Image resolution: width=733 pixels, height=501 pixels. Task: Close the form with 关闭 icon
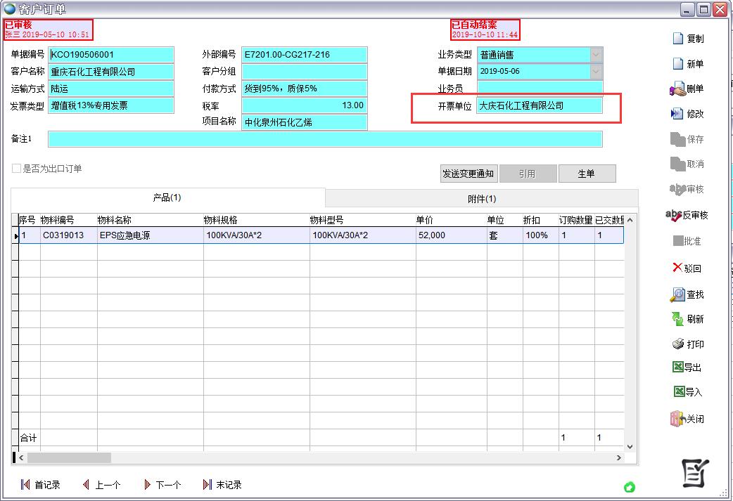(677, 419)
